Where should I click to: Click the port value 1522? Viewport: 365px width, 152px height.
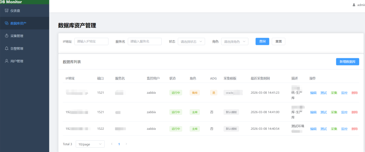tap(101, 129)
